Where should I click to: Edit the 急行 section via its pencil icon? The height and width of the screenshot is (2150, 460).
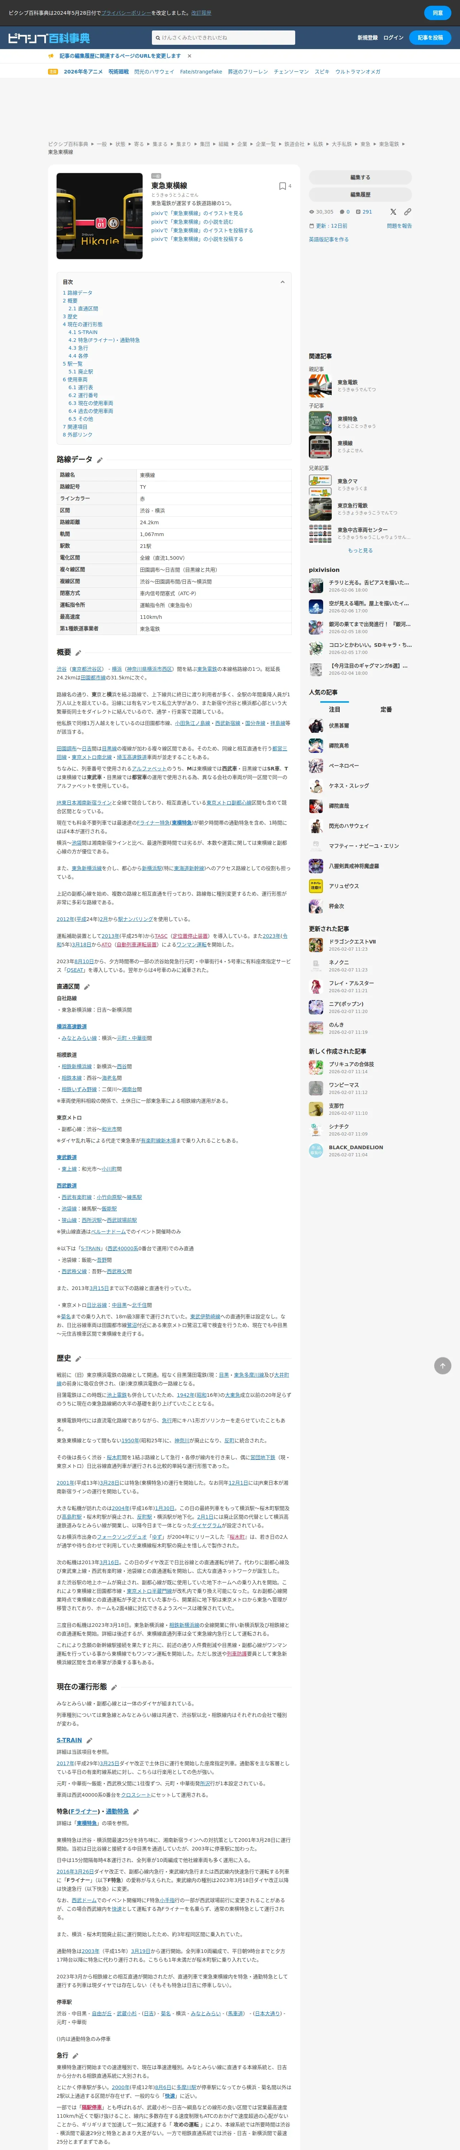click(75, 2056)
